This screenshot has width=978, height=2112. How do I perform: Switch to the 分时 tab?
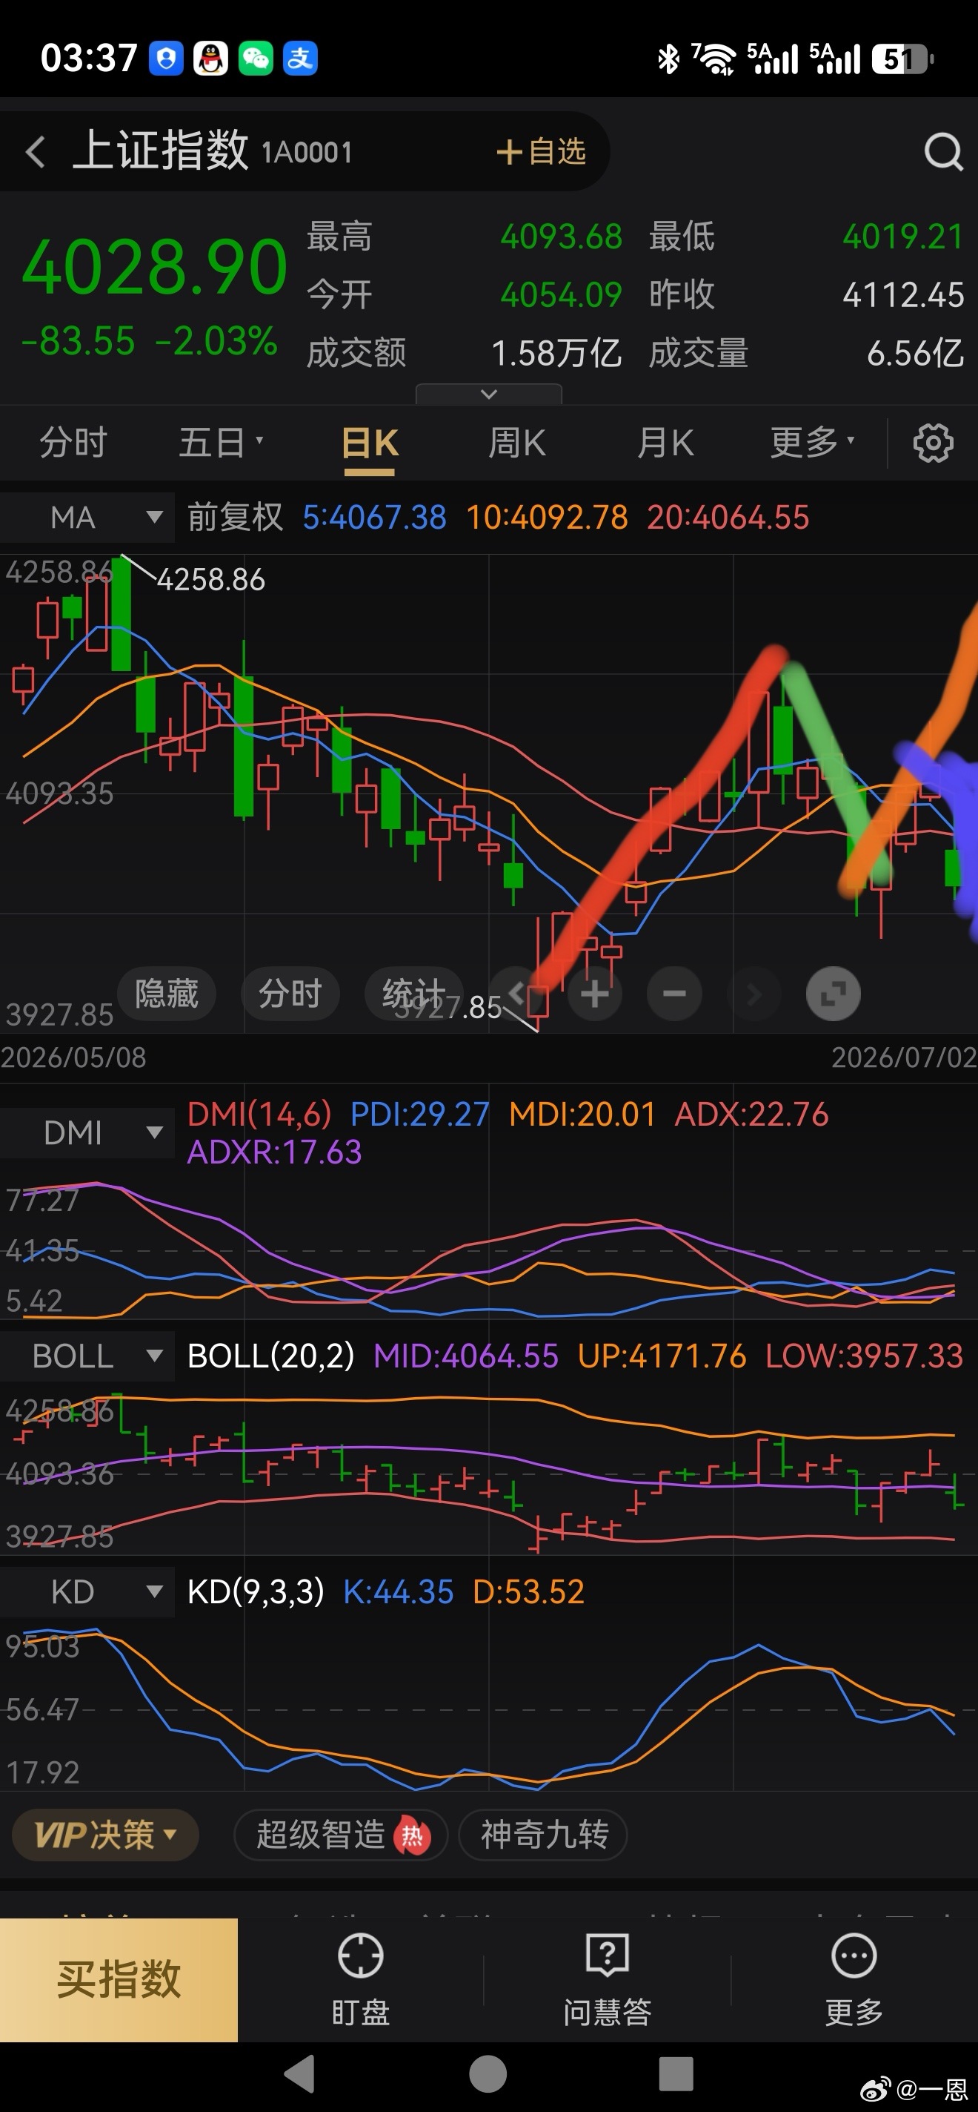tap(73, 443)
